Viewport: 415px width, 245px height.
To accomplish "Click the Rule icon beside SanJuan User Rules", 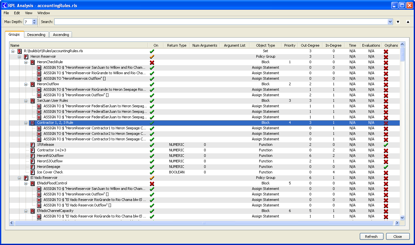I will tap(32, 101).
